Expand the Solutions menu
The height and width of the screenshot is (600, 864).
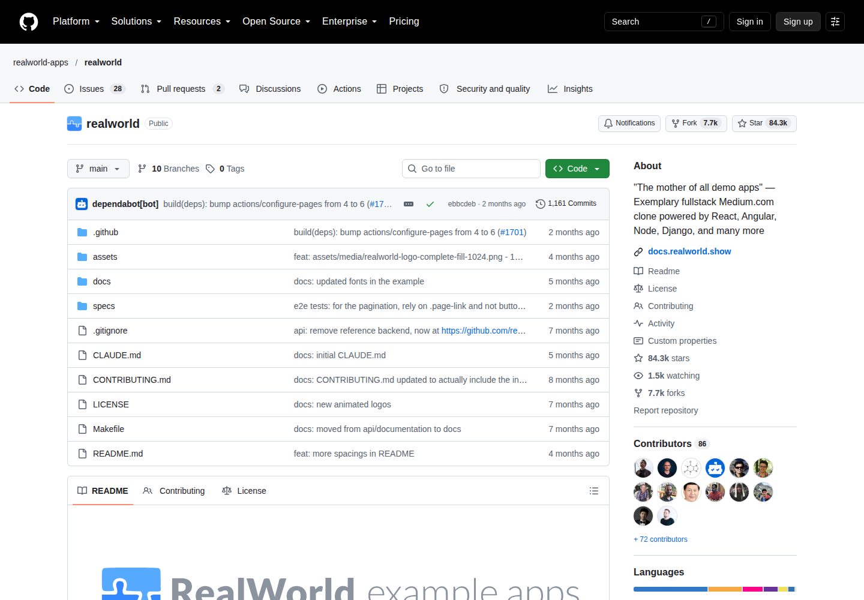(136, 22)
